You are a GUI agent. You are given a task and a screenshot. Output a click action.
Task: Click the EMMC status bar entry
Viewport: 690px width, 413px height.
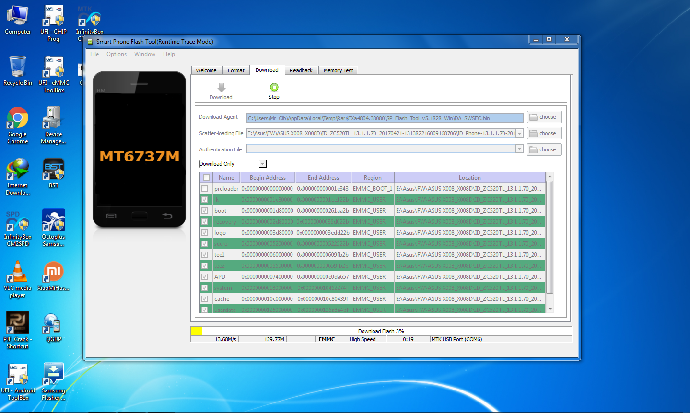(327, 339)
